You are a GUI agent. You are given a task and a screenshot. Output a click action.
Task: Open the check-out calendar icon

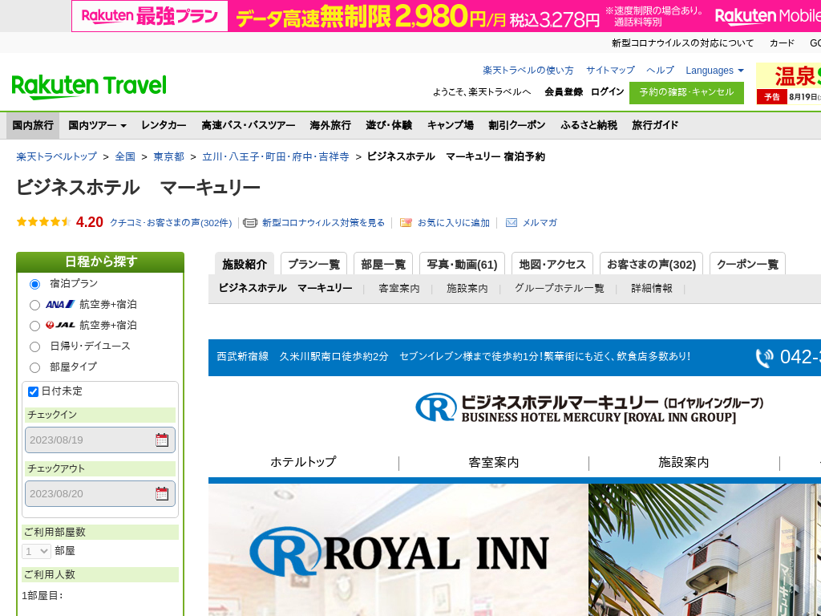point(162,493)
